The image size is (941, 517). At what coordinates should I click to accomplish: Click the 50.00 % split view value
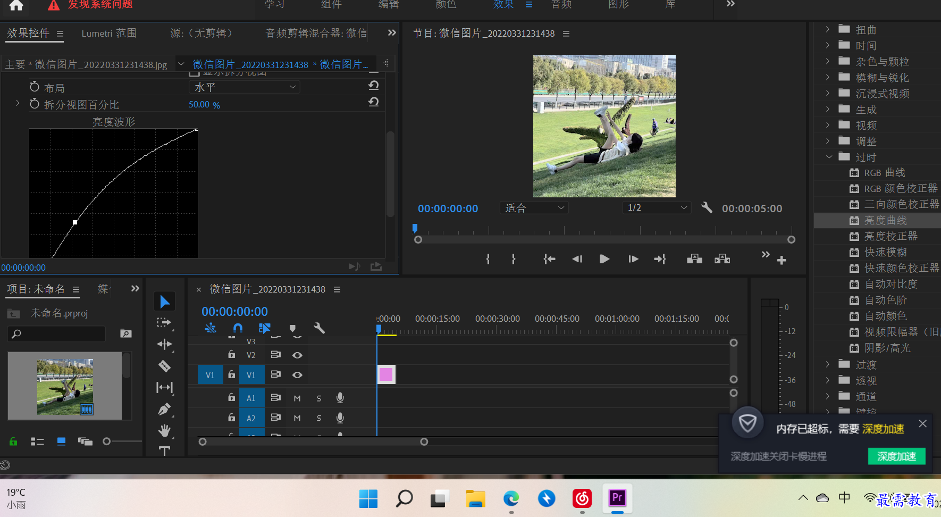coord(204,105)
